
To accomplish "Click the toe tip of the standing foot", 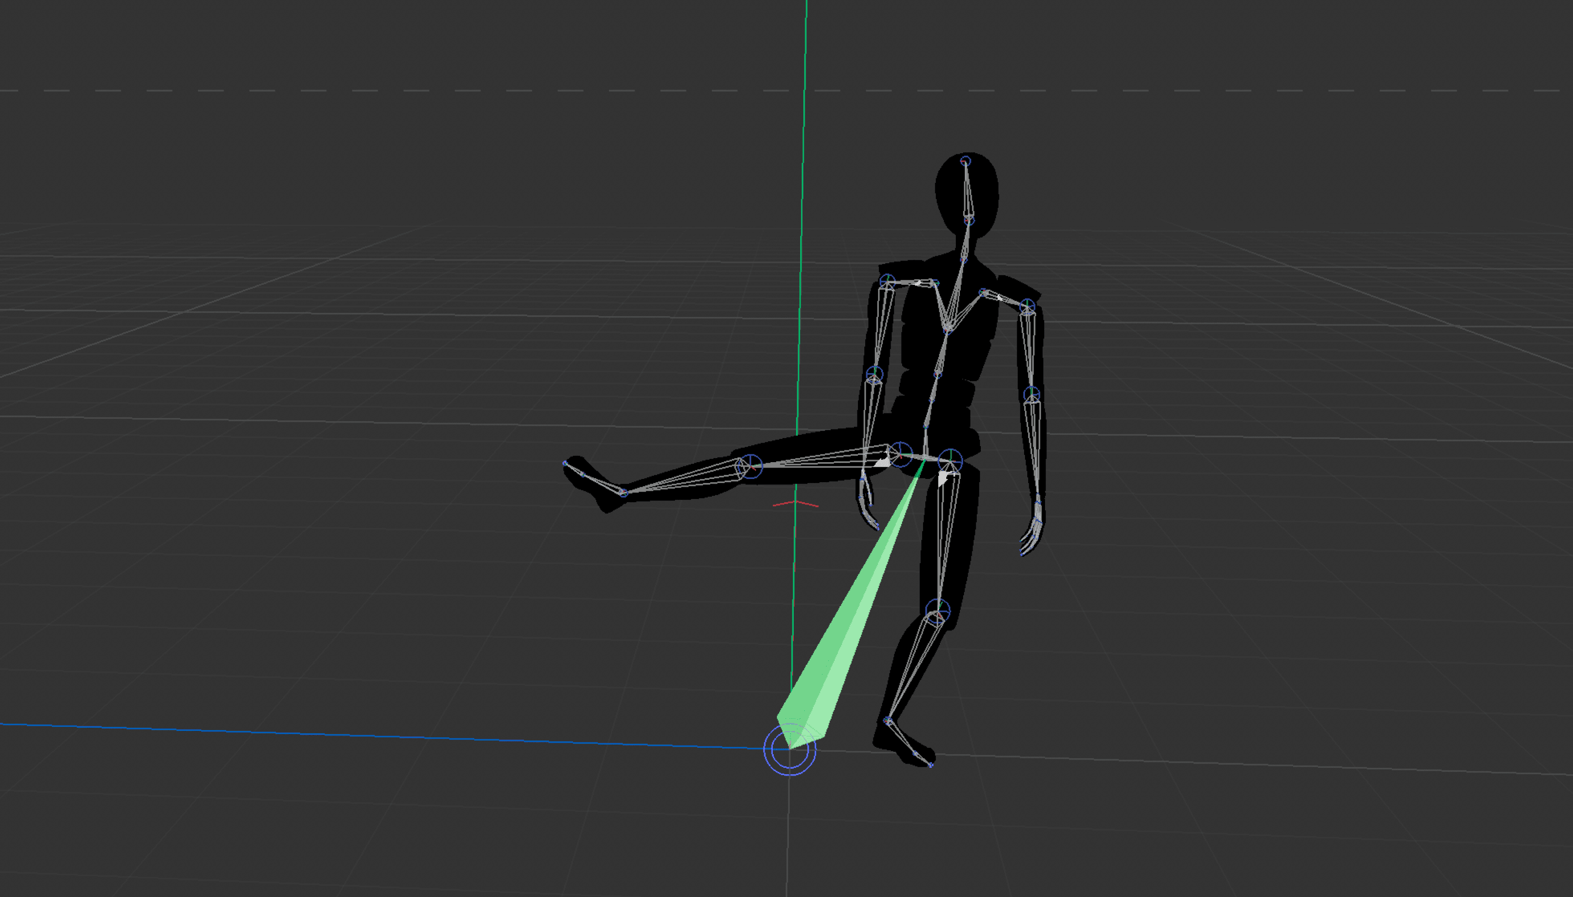I will (931, 765).
